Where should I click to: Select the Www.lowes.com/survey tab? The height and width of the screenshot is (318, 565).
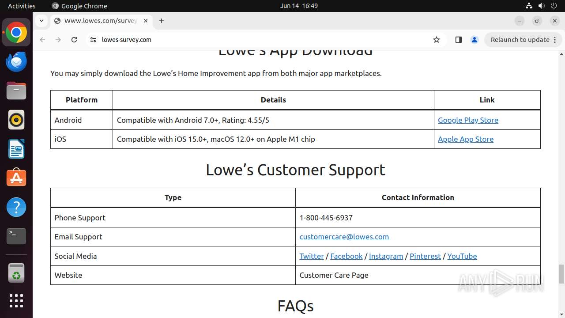pos(101,21)
